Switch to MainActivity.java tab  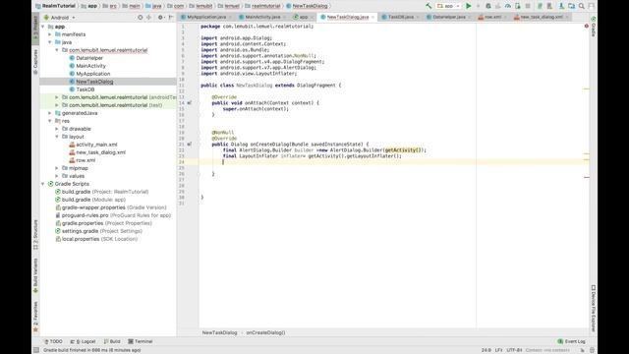pos(262,18)
